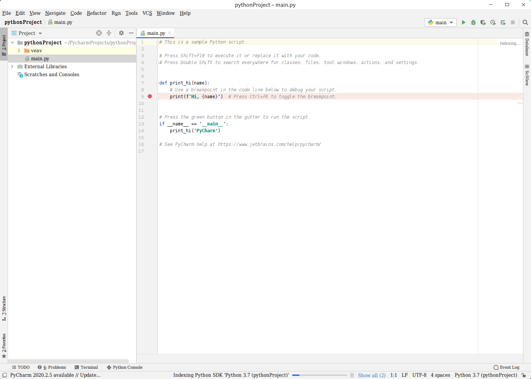Open Search Everywhere magnifier icon
This screenshot has width=531, height=379.
tap(525, 22)
